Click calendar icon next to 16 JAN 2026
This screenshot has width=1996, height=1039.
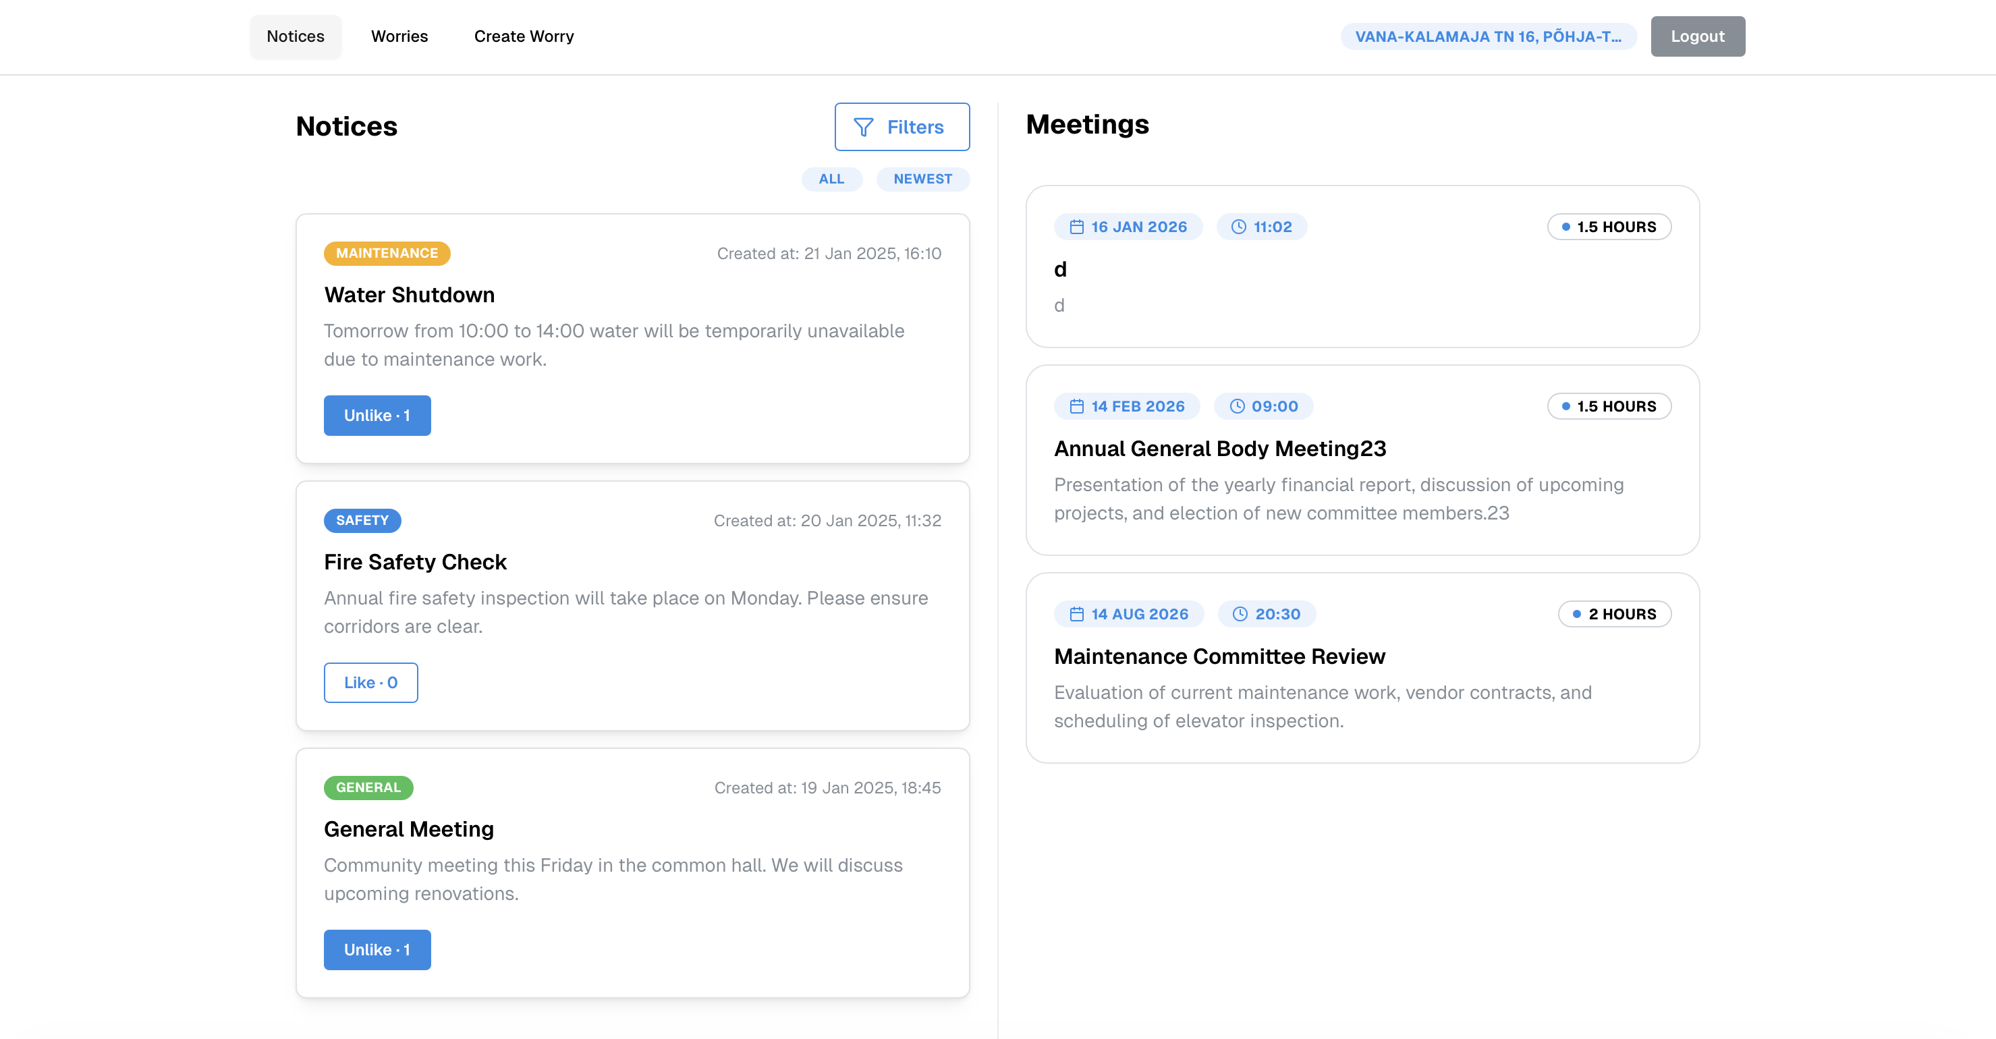(x=1076, y=227)
